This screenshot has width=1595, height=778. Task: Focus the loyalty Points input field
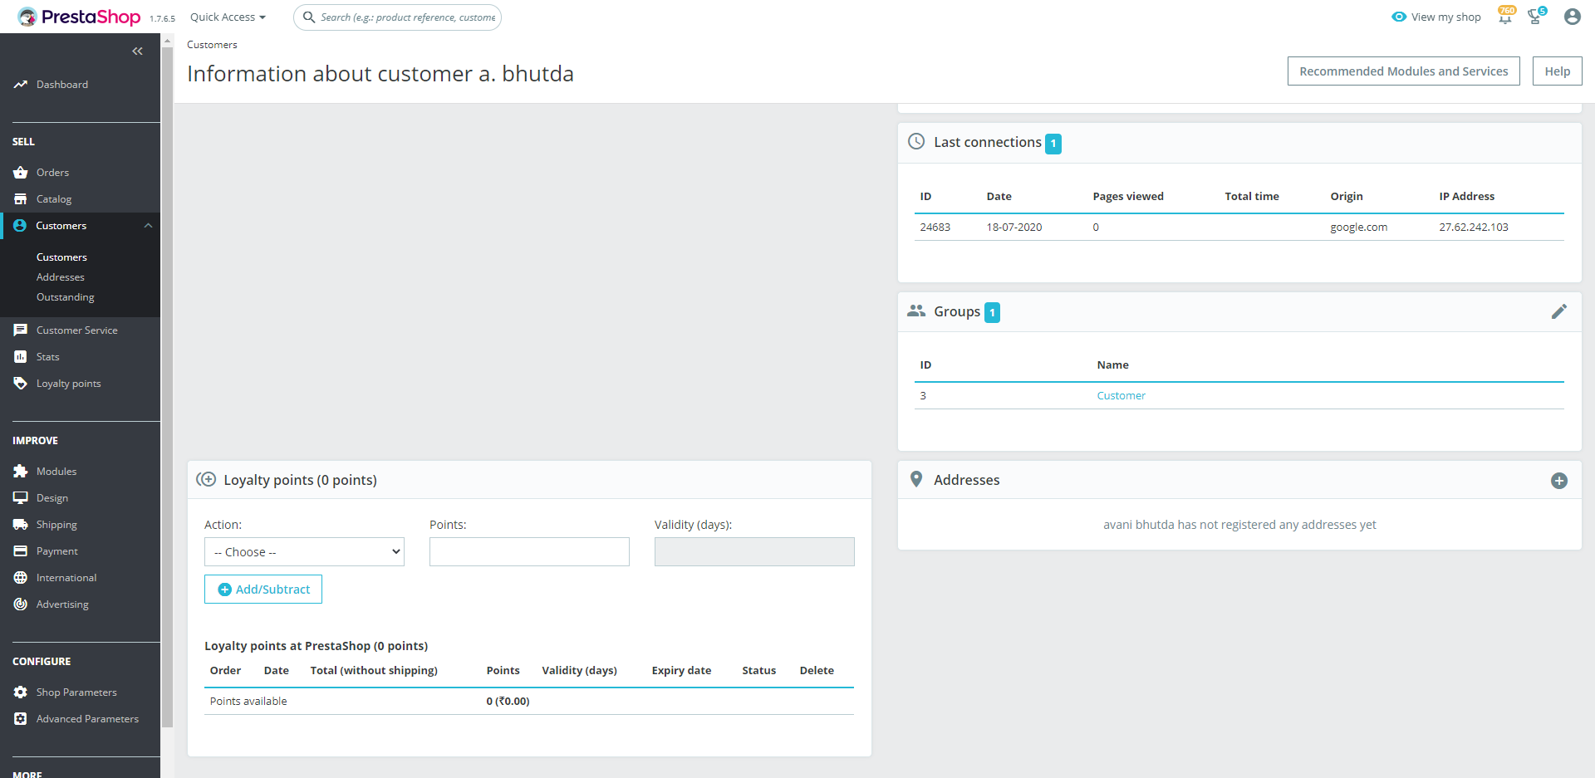(529, 552)
